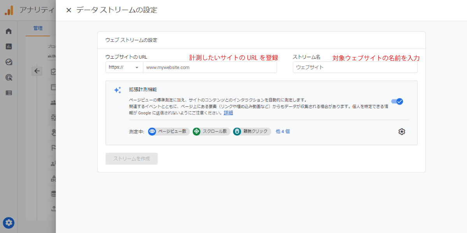Click the back arrow in admin column

click(37, 71)
